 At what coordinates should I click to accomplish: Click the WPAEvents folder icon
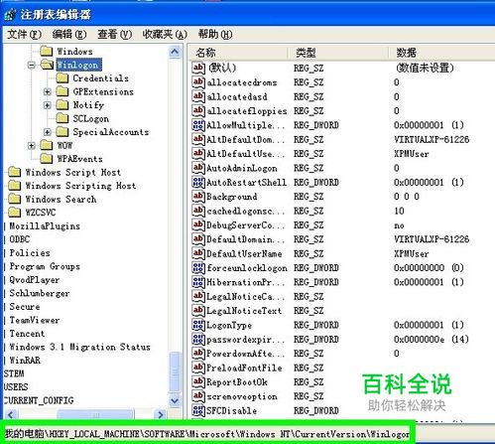pos(46,159)
